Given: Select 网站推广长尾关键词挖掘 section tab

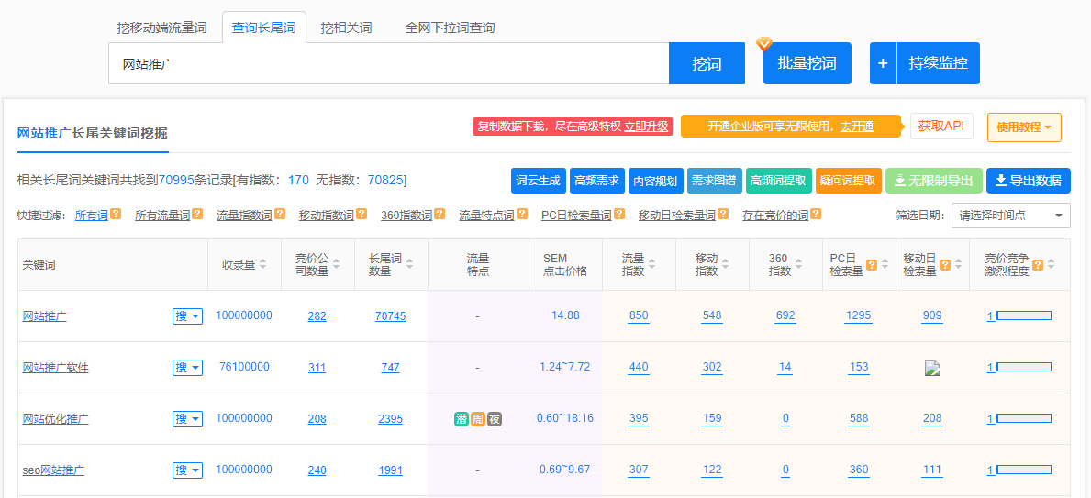Looking at the screenshot, I should click(93, 134).
